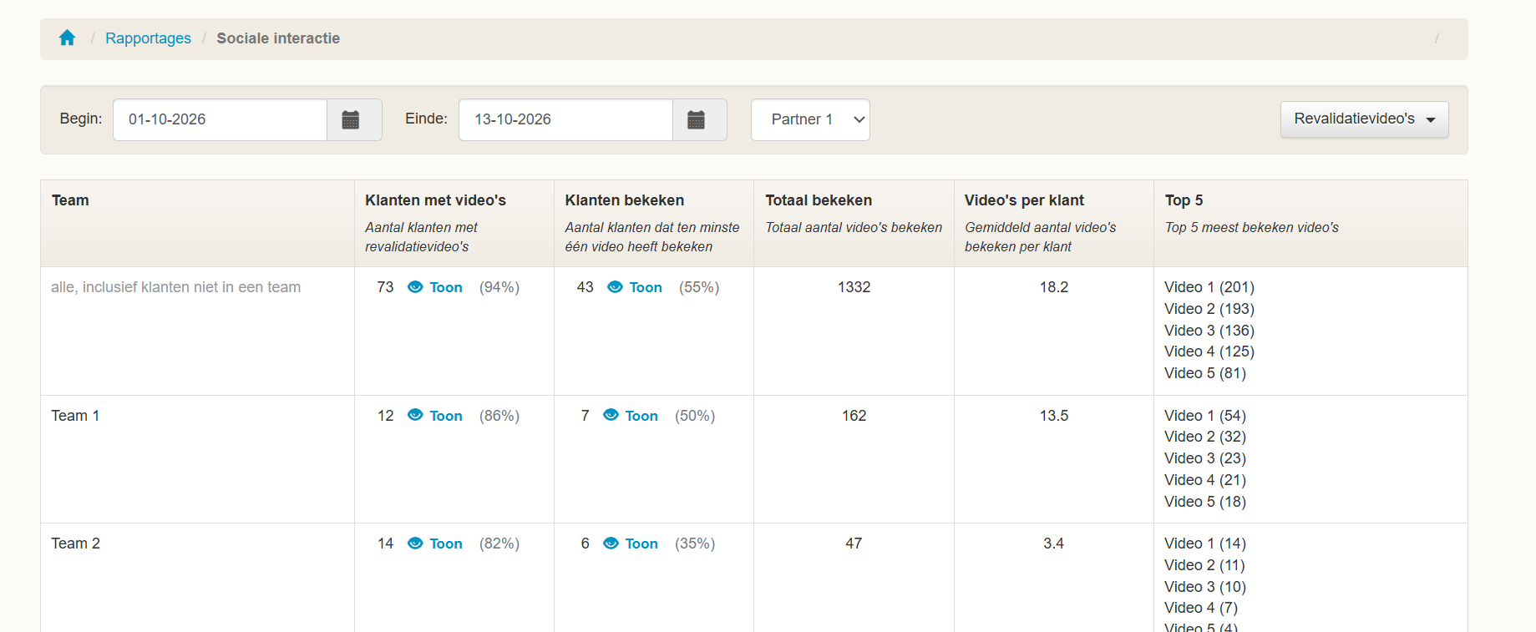Click the Sociale interactie breadcrumb text

278,38
